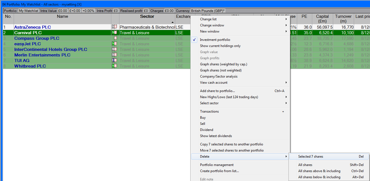The height and width of the screenshot is (181, 370).
Task: Open the Whitbread PLC name link
Action: [x=30, y=66]
